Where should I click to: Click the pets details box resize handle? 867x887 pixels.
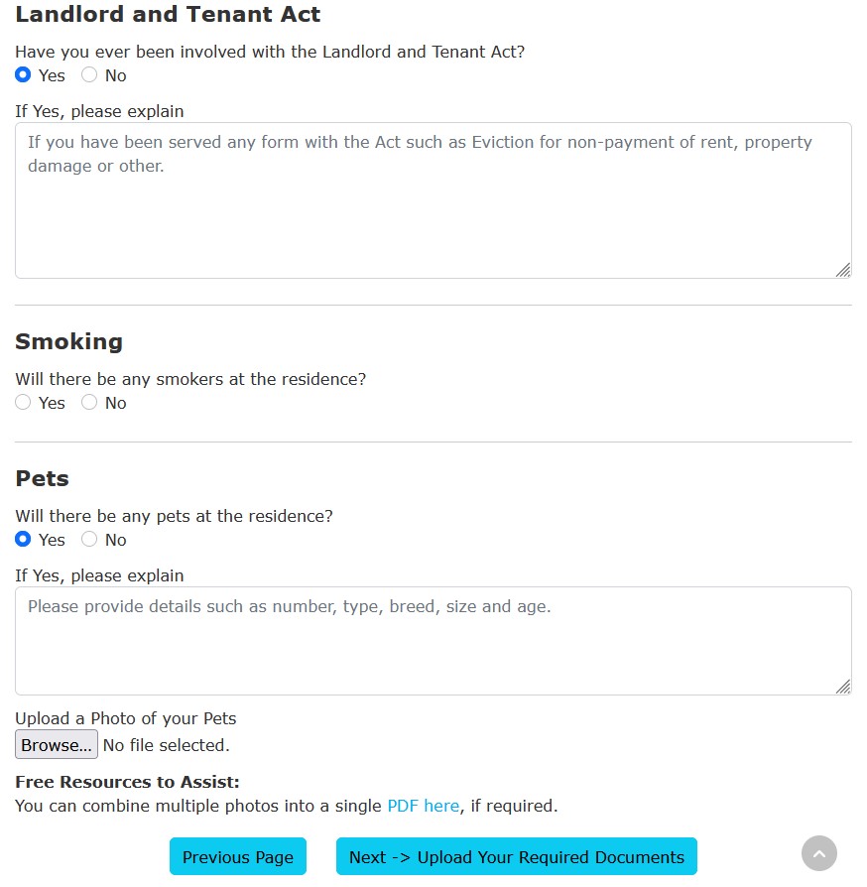[x=842, y=687]
